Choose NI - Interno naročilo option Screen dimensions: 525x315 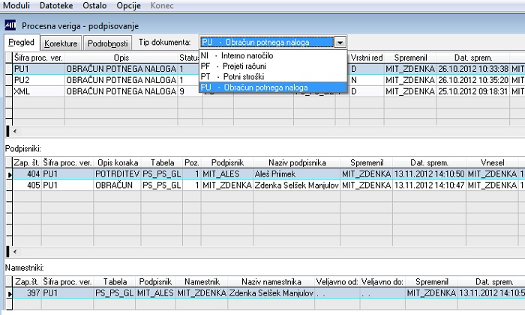pyautogui.click(x=273, y=55)
